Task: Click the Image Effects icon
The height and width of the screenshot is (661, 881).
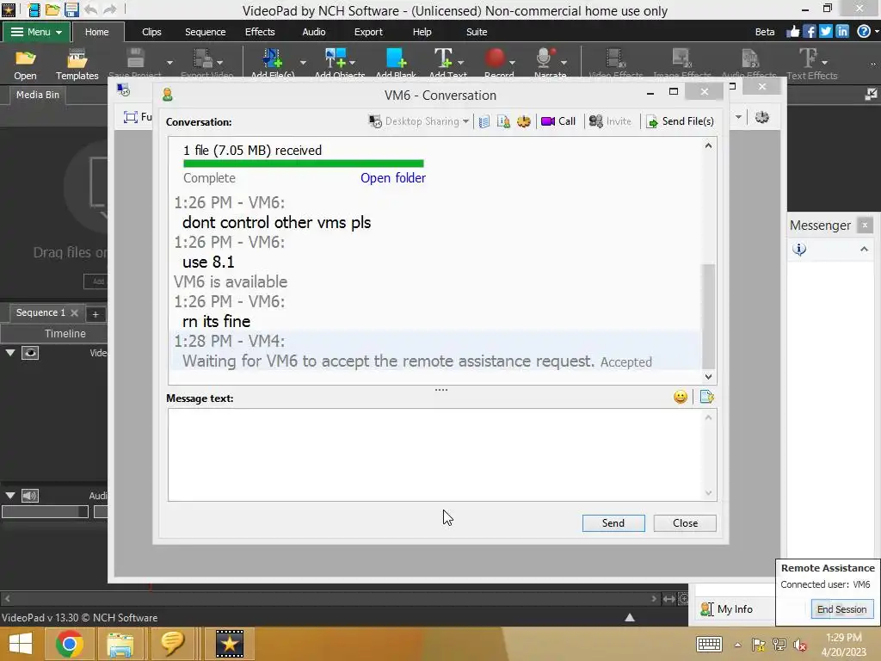Action: (x=681, y=59)
